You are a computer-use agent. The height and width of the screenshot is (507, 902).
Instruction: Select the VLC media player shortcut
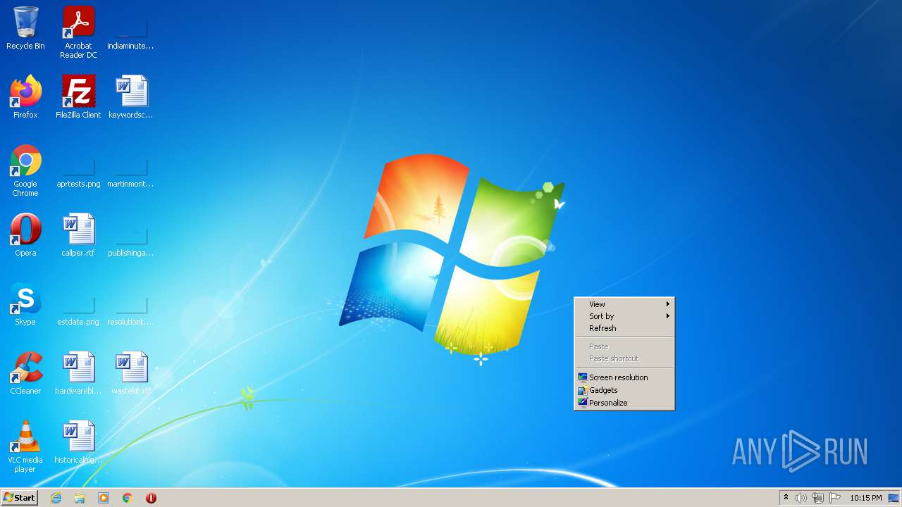click(25, 446)
